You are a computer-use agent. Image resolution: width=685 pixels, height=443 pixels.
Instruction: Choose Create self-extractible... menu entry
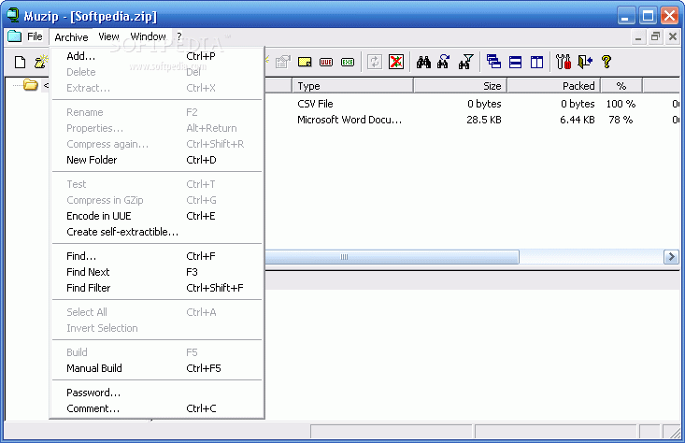coord(157,232)
